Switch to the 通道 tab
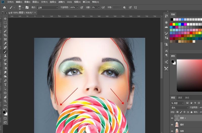Viewport: 202px width, 133px height. (180, 98)
